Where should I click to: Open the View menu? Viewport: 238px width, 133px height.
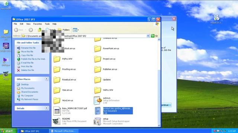point(28,24)
